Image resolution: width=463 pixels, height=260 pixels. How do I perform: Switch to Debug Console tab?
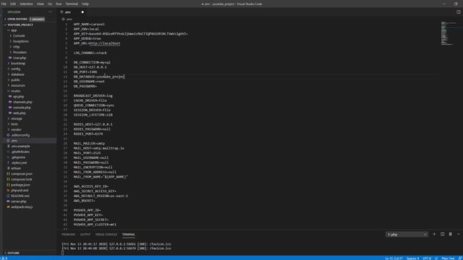click(106, 234)
